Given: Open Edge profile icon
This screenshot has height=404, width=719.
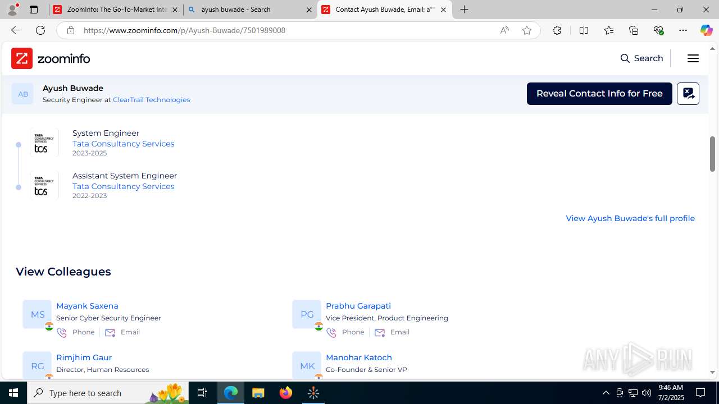Looking at the screenshot, I should (x=12, y=10).
